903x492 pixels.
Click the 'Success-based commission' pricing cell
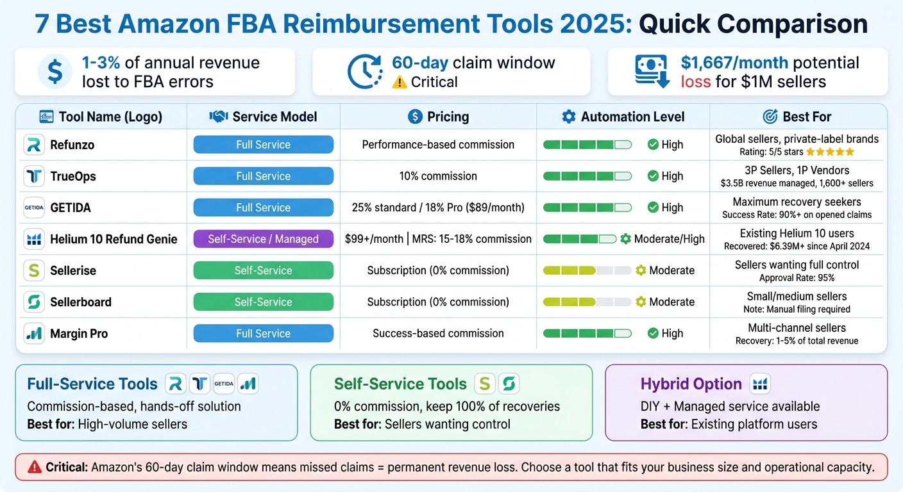(x=438, y=333)
